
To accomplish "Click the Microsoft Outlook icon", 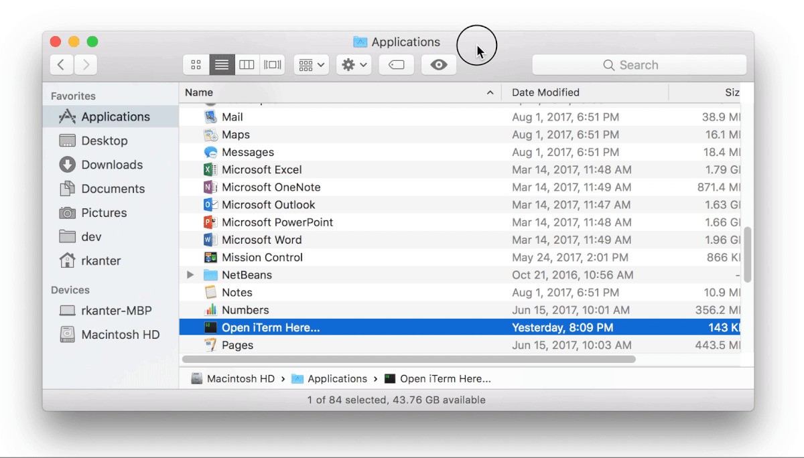I will point(211,205).
